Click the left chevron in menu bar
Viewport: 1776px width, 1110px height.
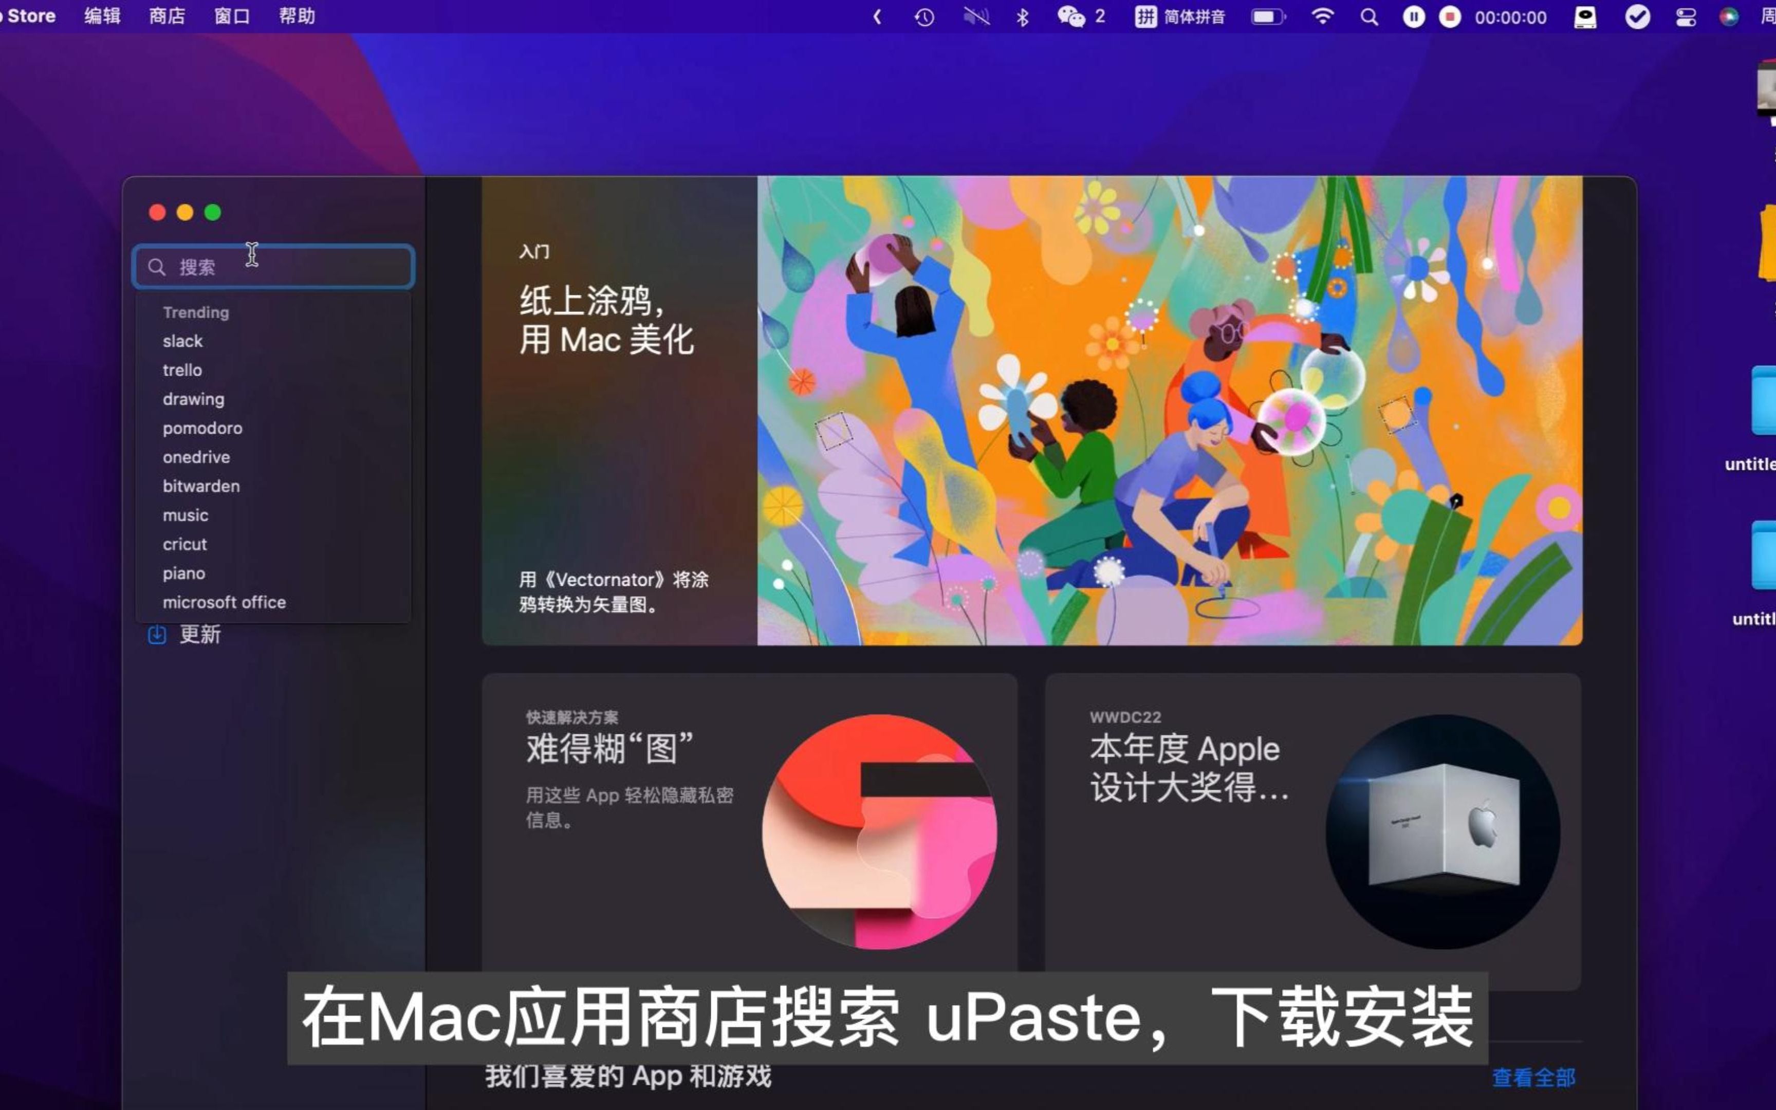tap(877, 17)
